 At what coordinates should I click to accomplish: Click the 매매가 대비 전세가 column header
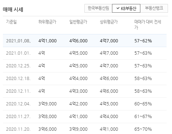pos(148,25)
